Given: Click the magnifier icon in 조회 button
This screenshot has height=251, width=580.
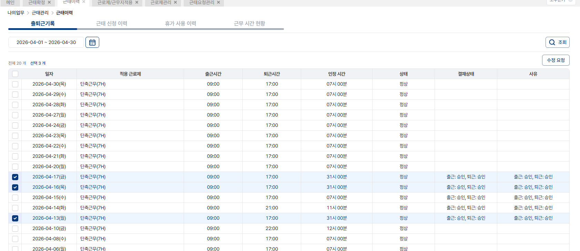Looking at the screenshot, I should 552,42.
